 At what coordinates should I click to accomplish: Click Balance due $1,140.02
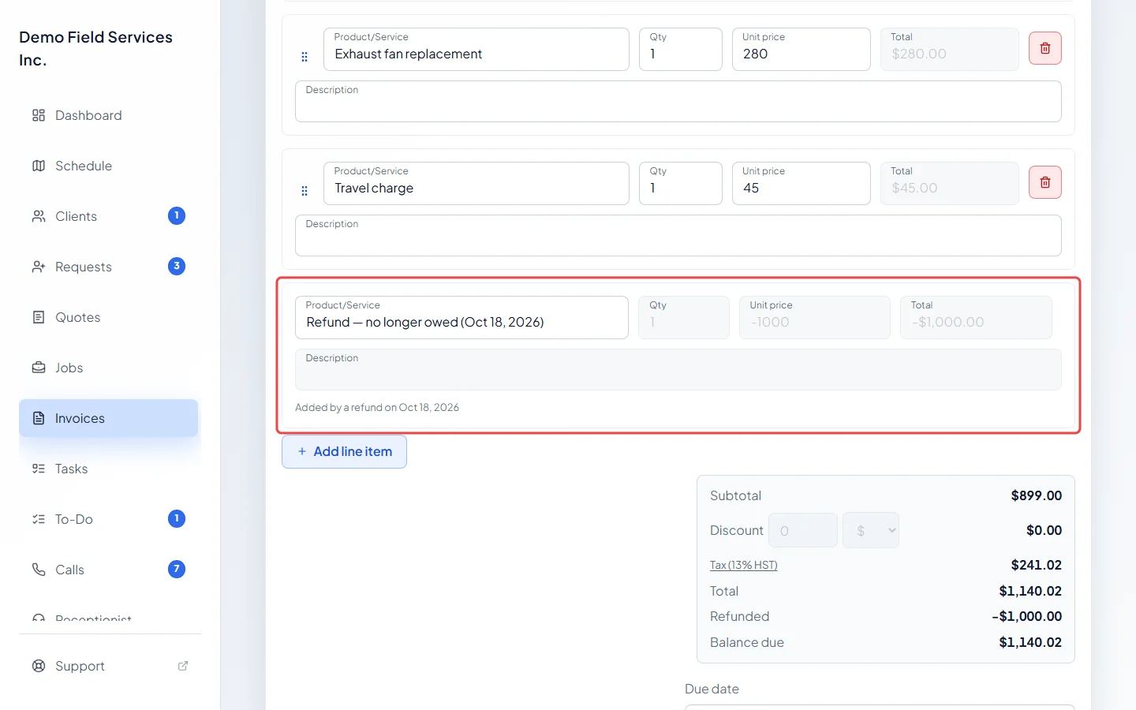(x=1030, y=642)
